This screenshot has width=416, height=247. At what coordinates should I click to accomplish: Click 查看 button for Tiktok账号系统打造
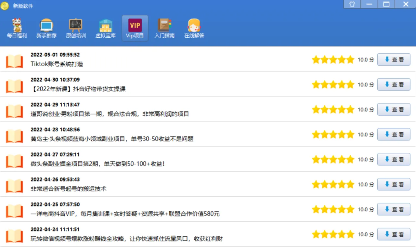point(394,59)
